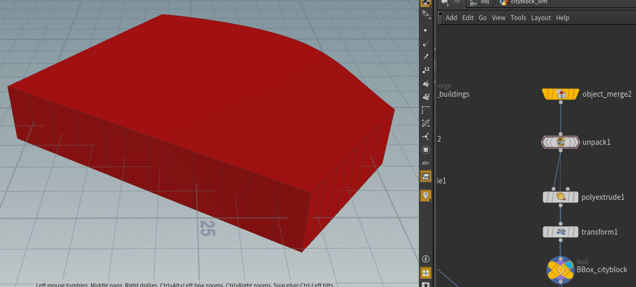The width and height of the screenshot is (636, 287).
Task: Click polyextrude1 first input connector dot
Action: [x=554, y=189]
